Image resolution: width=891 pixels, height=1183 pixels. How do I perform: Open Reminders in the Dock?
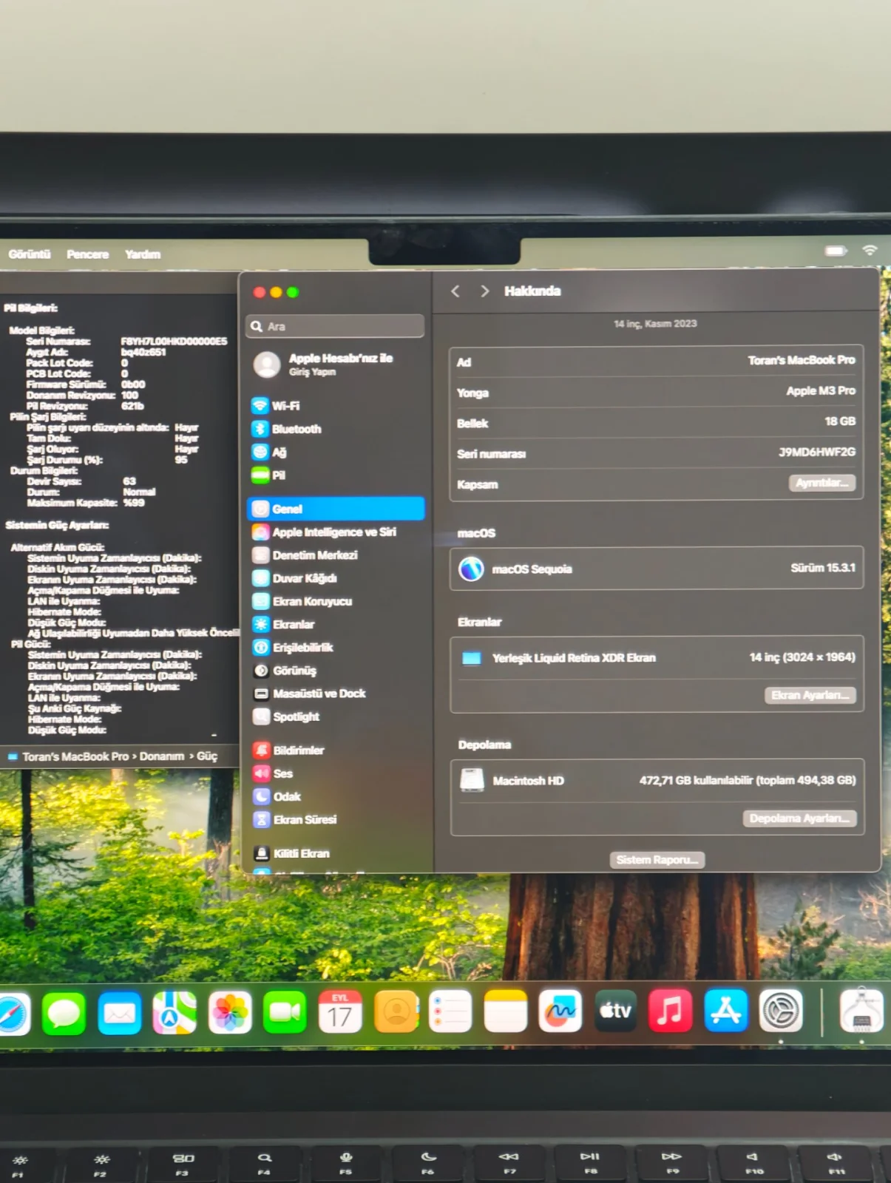click(x=450, y=1011)
